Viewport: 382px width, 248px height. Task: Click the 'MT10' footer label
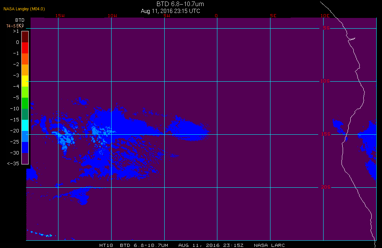(106, 245)
